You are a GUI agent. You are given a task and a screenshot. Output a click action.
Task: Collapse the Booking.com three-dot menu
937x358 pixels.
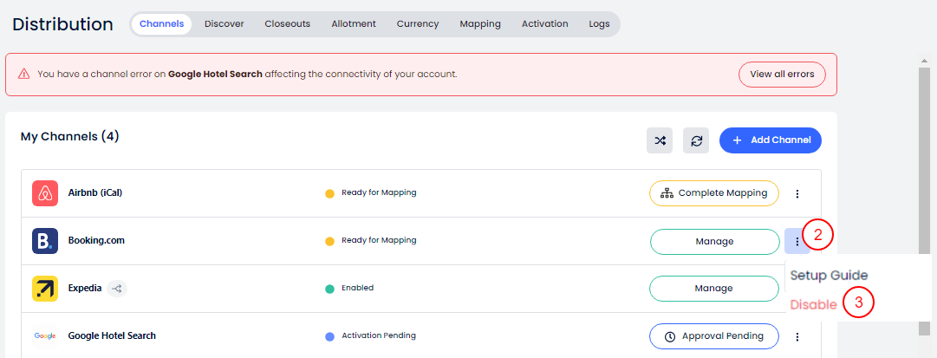[797, 241]
